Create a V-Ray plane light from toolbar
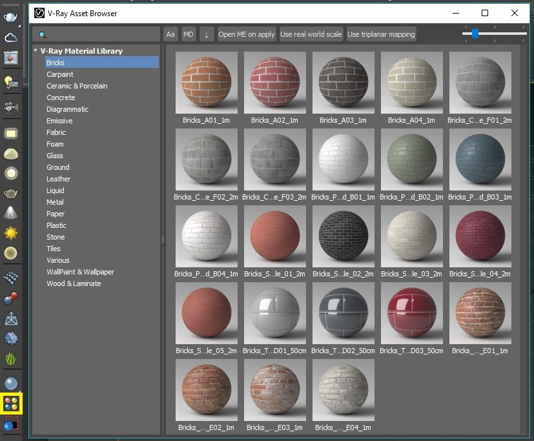The image size is (534, 441). pos(10,134)
